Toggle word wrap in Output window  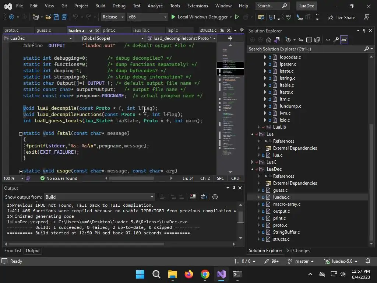coord(204,197)
